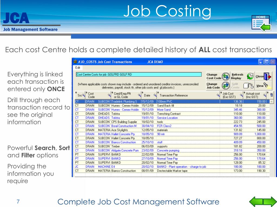The image size is (277, 207).
Task: Click the Close button with door icon
Action: point(263,76)
